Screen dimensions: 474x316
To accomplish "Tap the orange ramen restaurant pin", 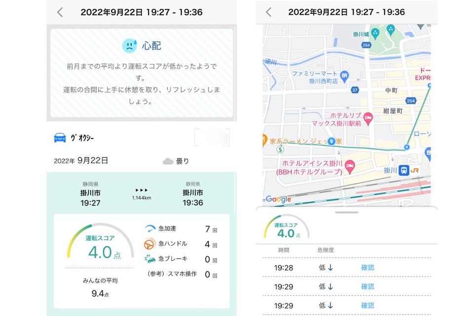I will (x=265, y=140).
